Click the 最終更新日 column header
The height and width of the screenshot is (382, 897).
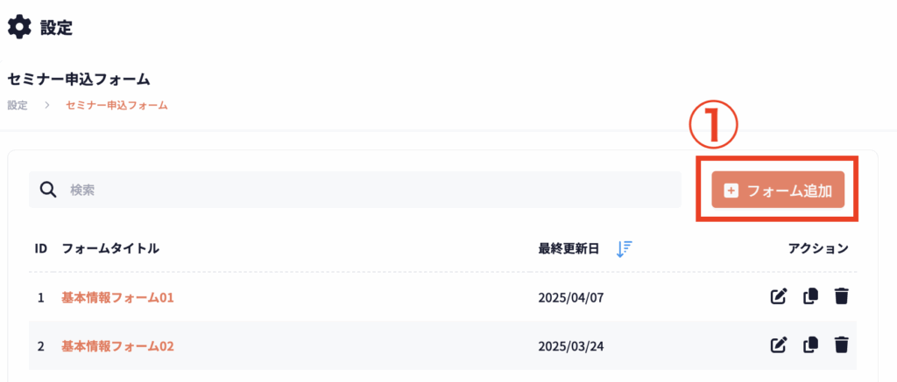coord(569,249)
